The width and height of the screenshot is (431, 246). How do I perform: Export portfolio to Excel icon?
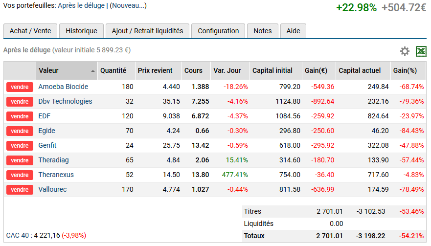tap(421, 51)
